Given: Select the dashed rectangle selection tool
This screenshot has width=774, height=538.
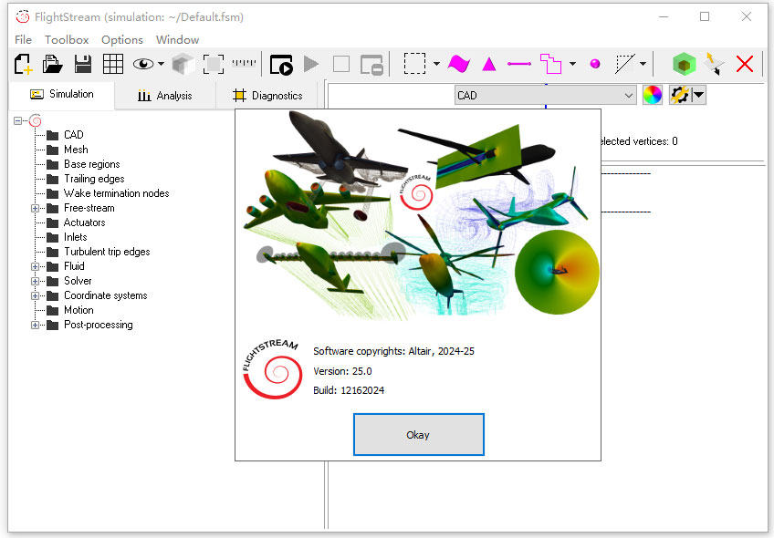Looking at the screenshot, I should 414,64.
